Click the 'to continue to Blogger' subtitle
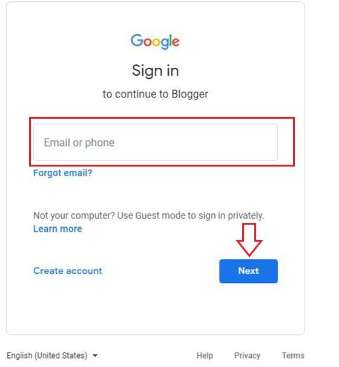The height and width of the screenshot is (367, 339). tap(156, 94)
